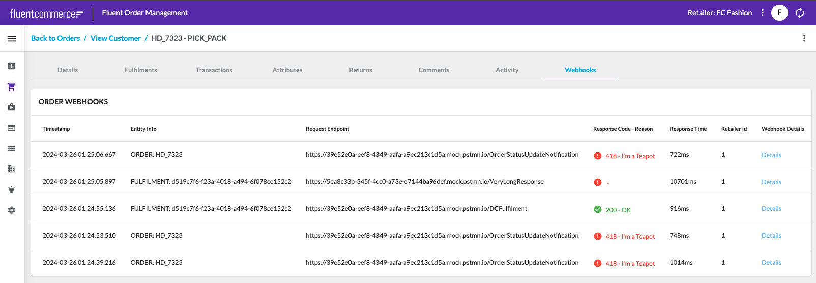
Task: Click the View Customer breadcrumb link
Action: 115,38
